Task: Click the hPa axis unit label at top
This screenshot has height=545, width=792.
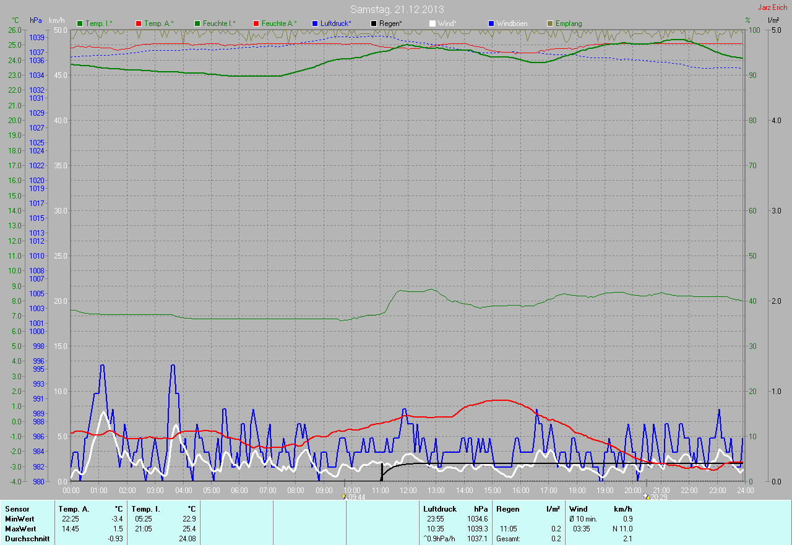Action: [x=36, y=20]
